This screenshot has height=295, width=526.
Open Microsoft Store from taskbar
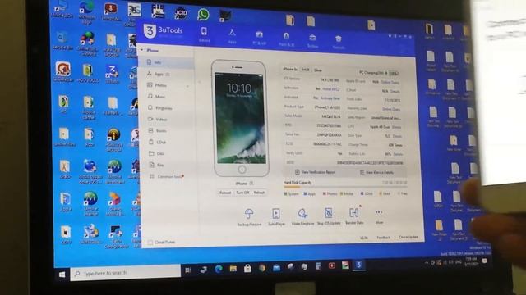[x=247, y=268]
